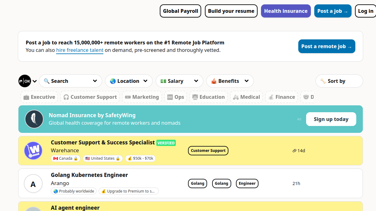376x211 pixels.
Task: Filter jobs by Finance tag
Action: point(281,97)
